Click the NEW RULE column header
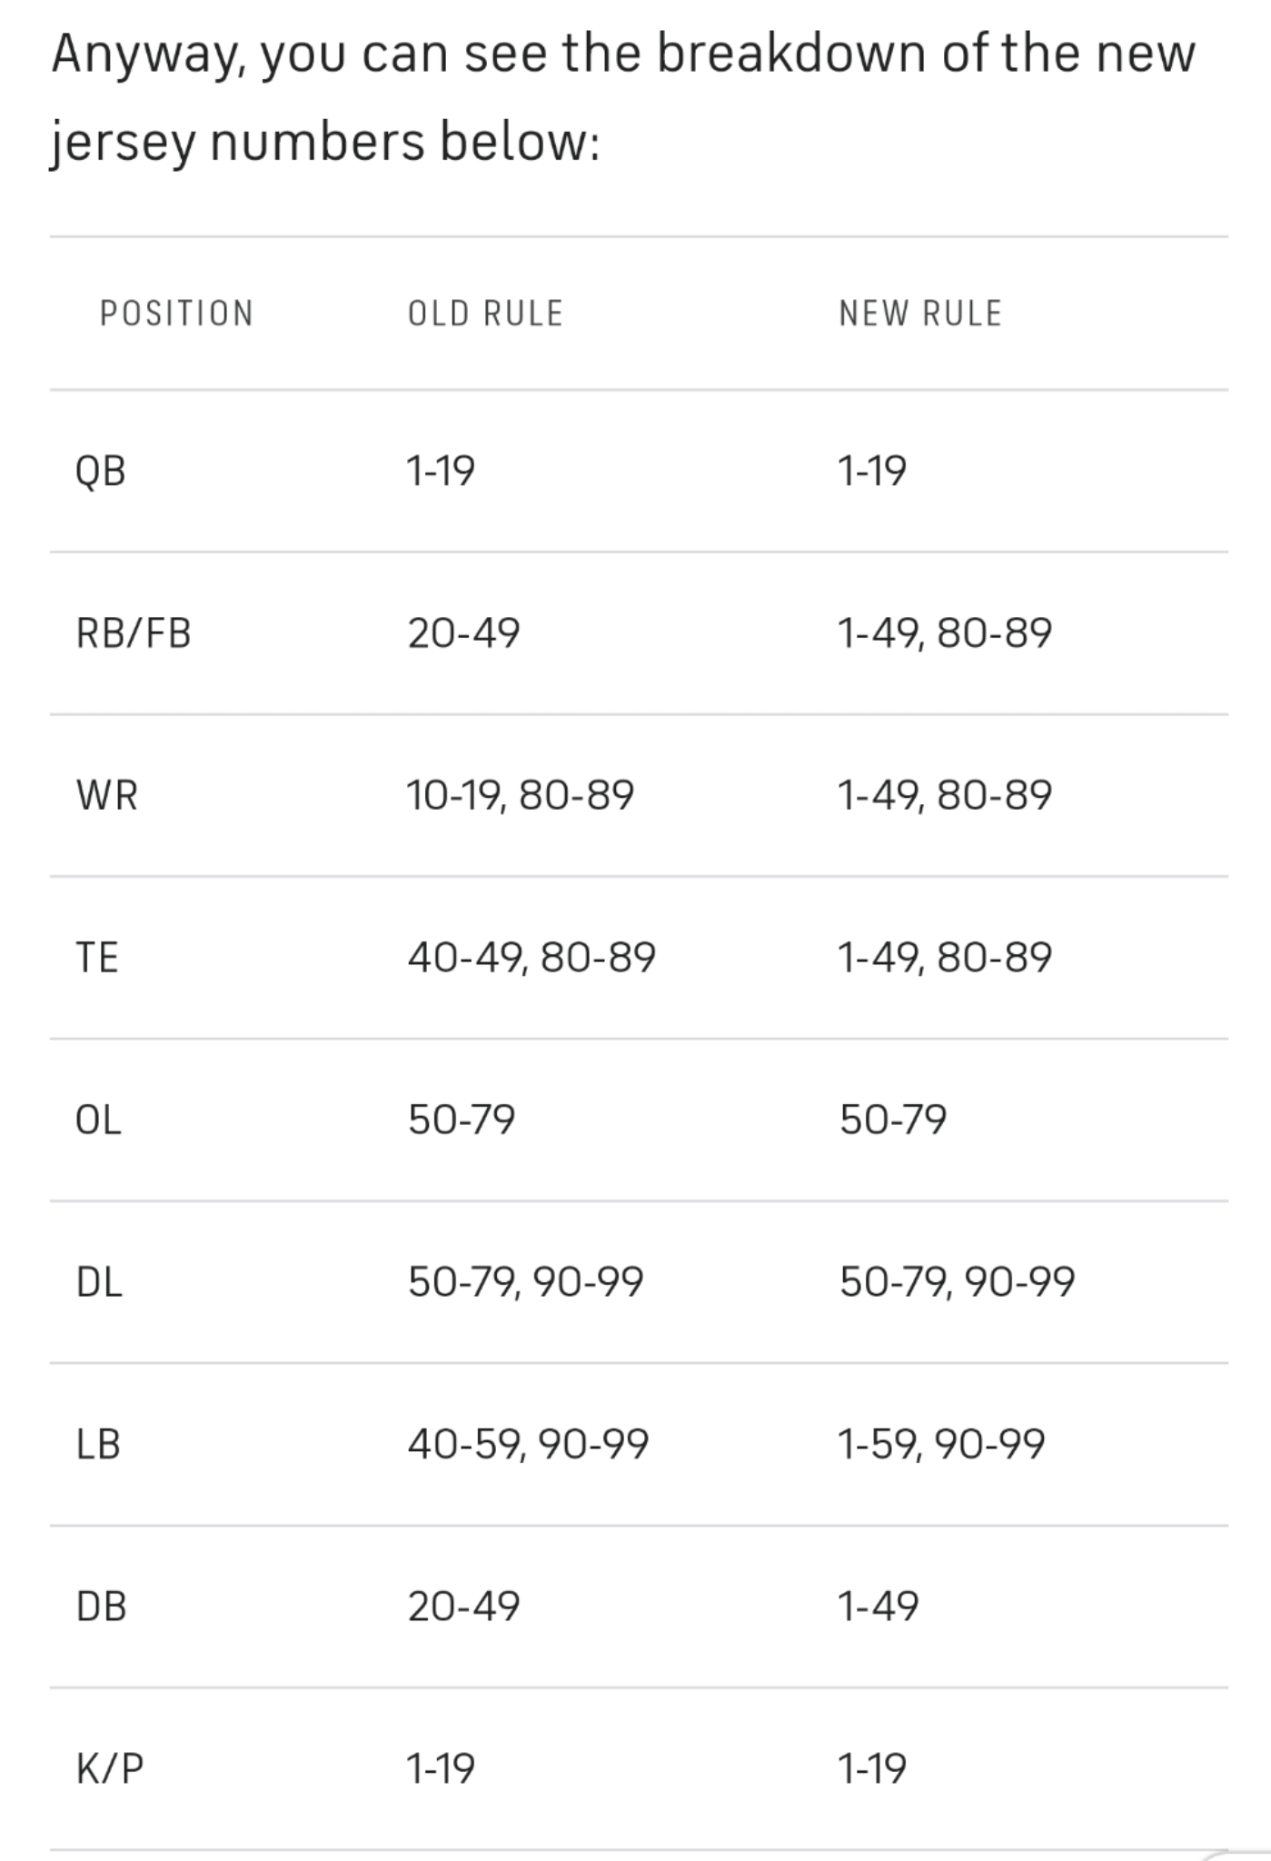This screenshot has height=1861, width=1271. (920, 313)
